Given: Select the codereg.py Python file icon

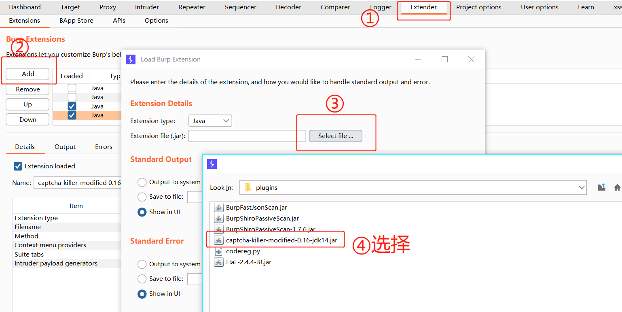Looking at the screenshot, I should (219, 251).
